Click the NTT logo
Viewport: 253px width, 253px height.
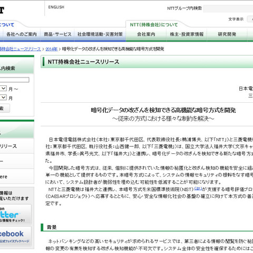point(2,10)
